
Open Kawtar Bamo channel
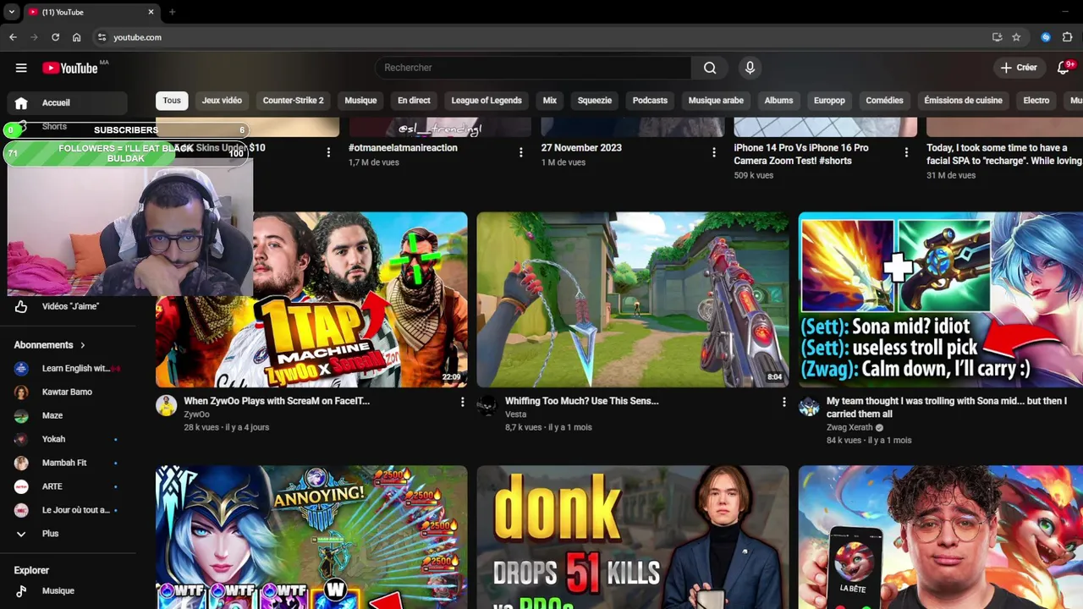pyautogui.click(x=68, y=392)
